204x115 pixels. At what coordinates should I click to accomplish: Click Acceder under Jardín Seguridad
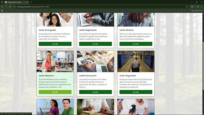click(136, 92)
